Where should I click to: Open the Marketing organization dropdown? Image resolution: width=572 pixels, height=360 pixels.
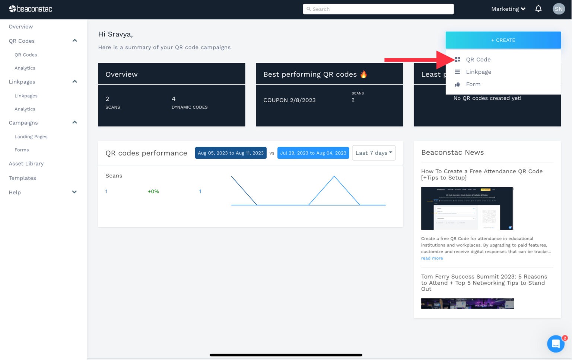click(508, 9)
